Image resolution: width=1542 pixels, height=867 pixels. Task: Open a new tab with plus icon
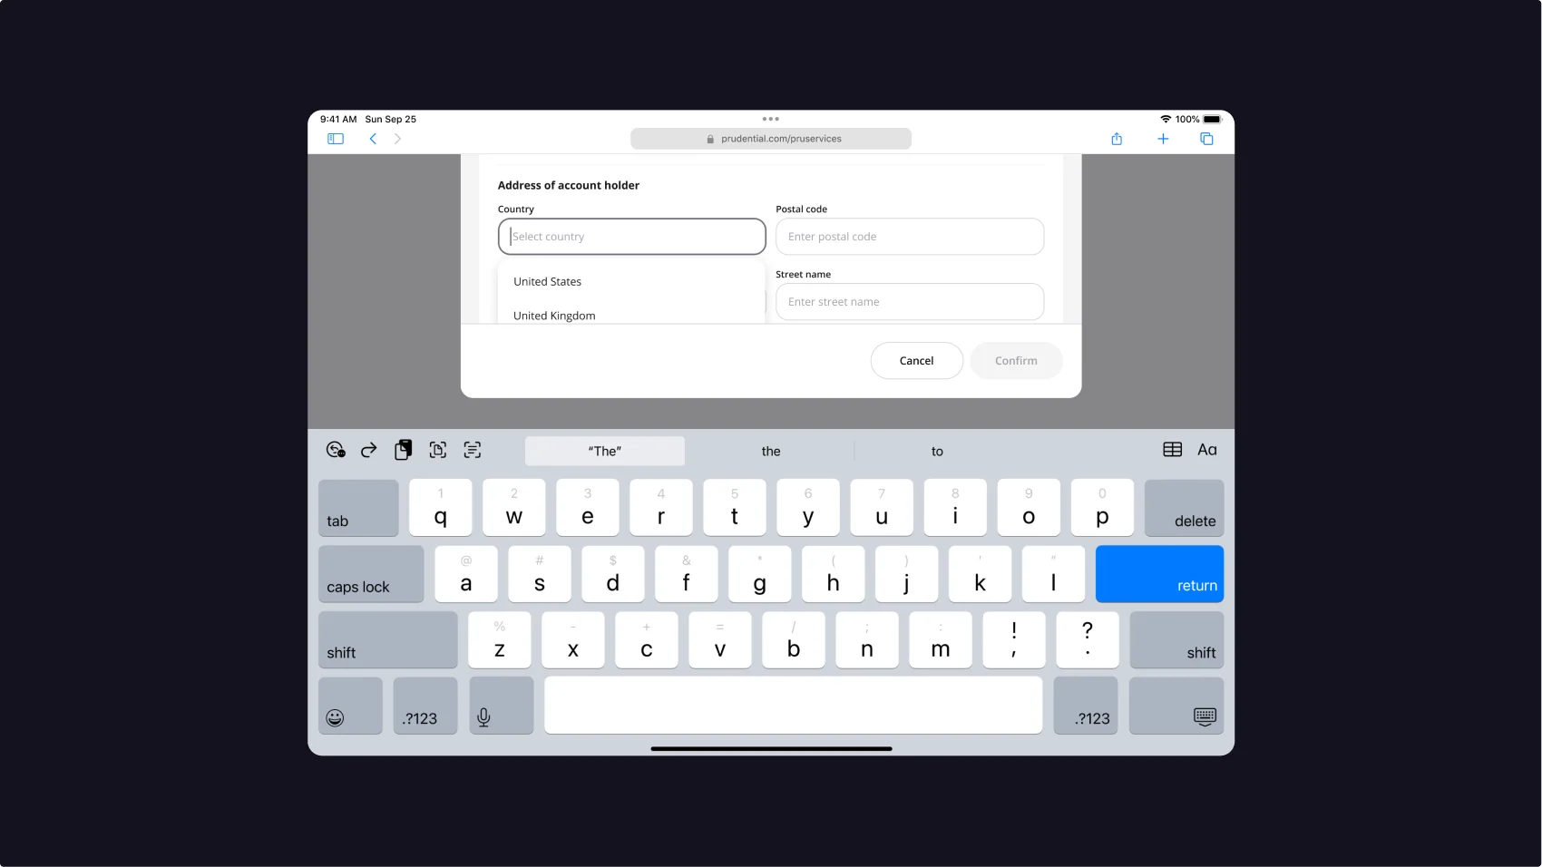coord(1163,139)
